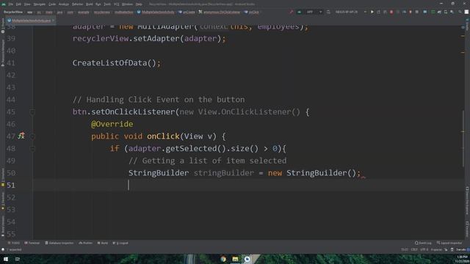470x264 pixels.
Task: Open the File menu
Action: pos(11,4)
